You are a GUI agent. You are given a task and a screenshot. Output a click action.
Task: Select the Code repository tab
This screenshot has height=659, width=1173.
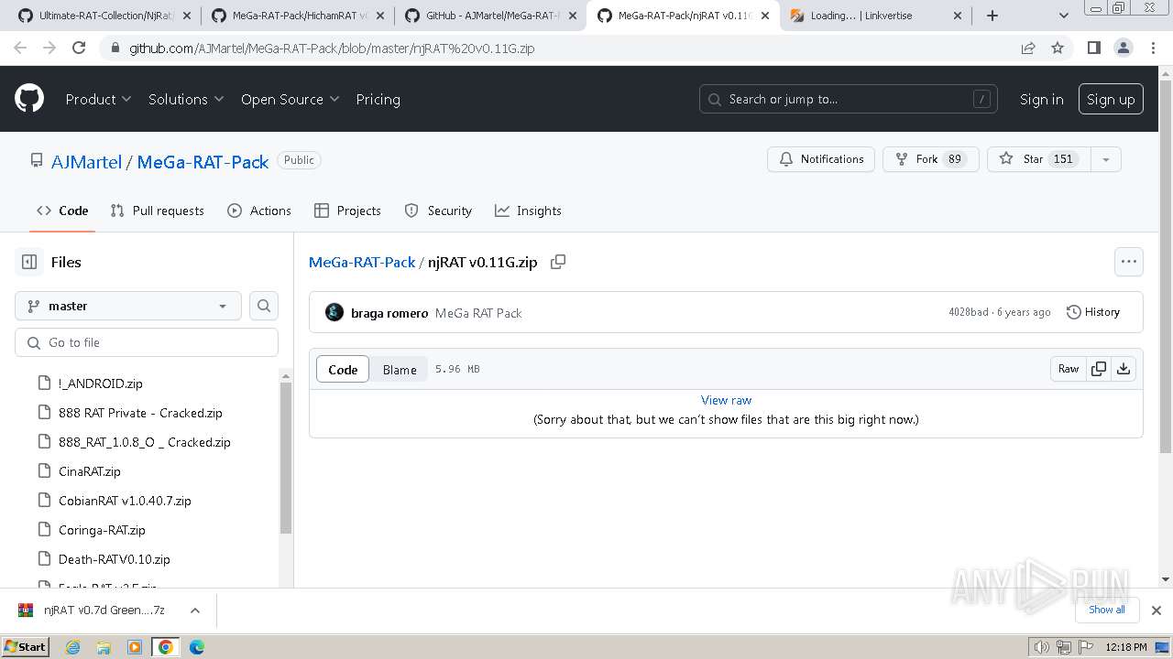(x=62, y=211)
